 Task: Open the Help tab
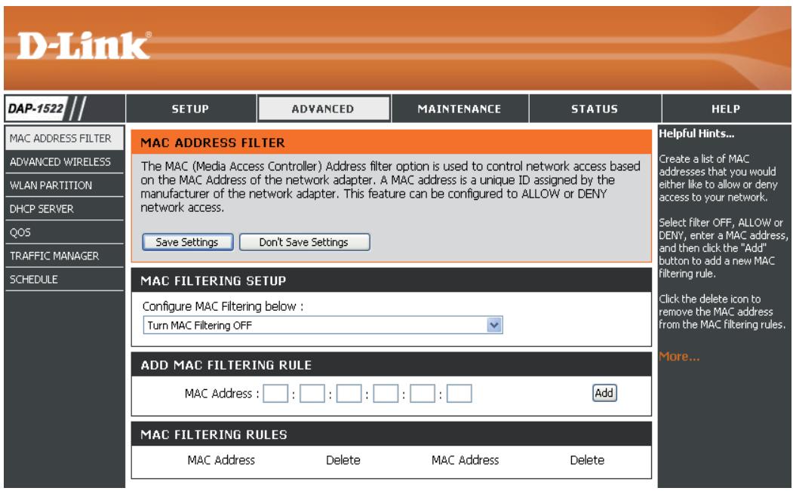(726, 109)
